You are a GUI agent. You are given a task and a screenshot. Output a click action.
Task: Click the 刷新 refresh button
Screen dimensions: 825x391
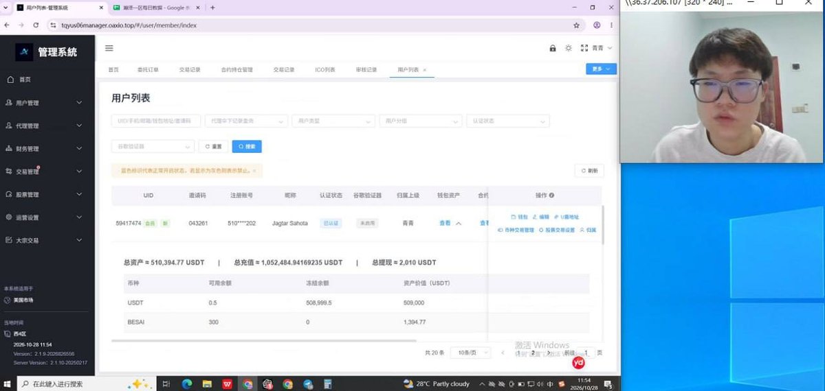[589, 171]
